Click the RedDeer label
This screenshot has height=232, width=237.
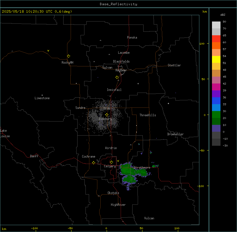click(121, 70)
